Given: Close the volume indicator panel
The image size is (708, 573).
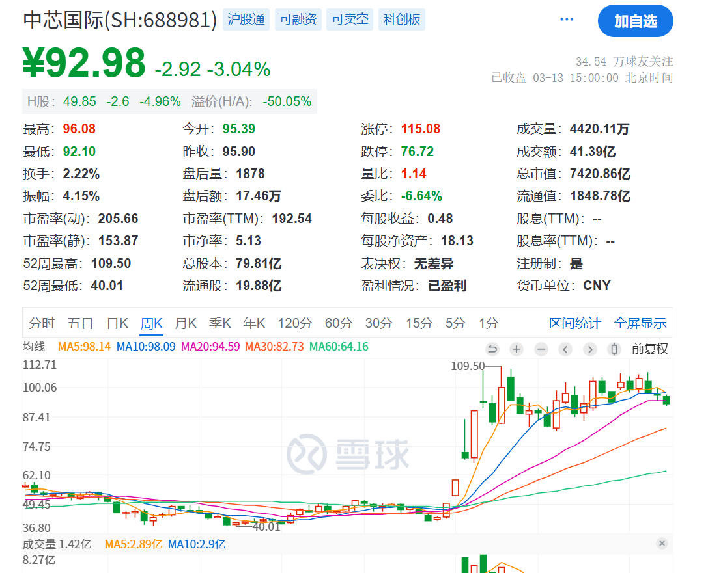Looking at the screenshot, I should [662, 544].
